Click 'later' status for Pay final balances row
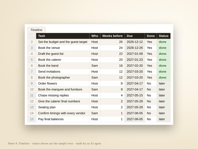The width and height of the screenshot is (198, 149). (164, 119)
